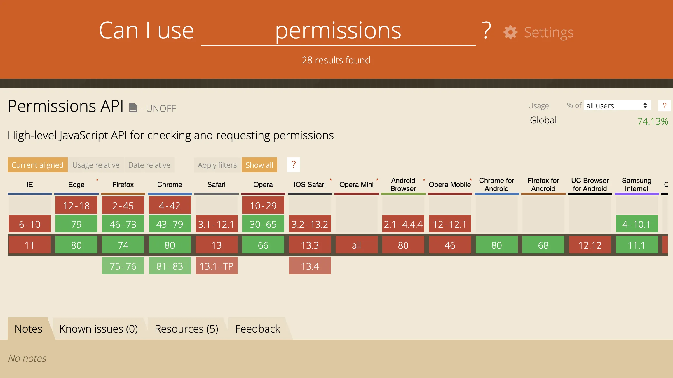Click the Firefox 46-73 version cell
This screenshot has width=673, height=378.
pos(123,224)
